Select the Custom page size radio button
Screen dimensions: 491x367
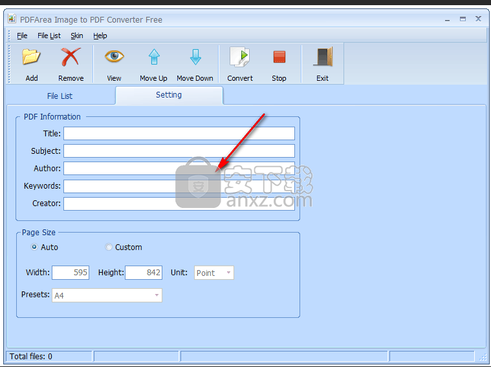tap(108, 247)
